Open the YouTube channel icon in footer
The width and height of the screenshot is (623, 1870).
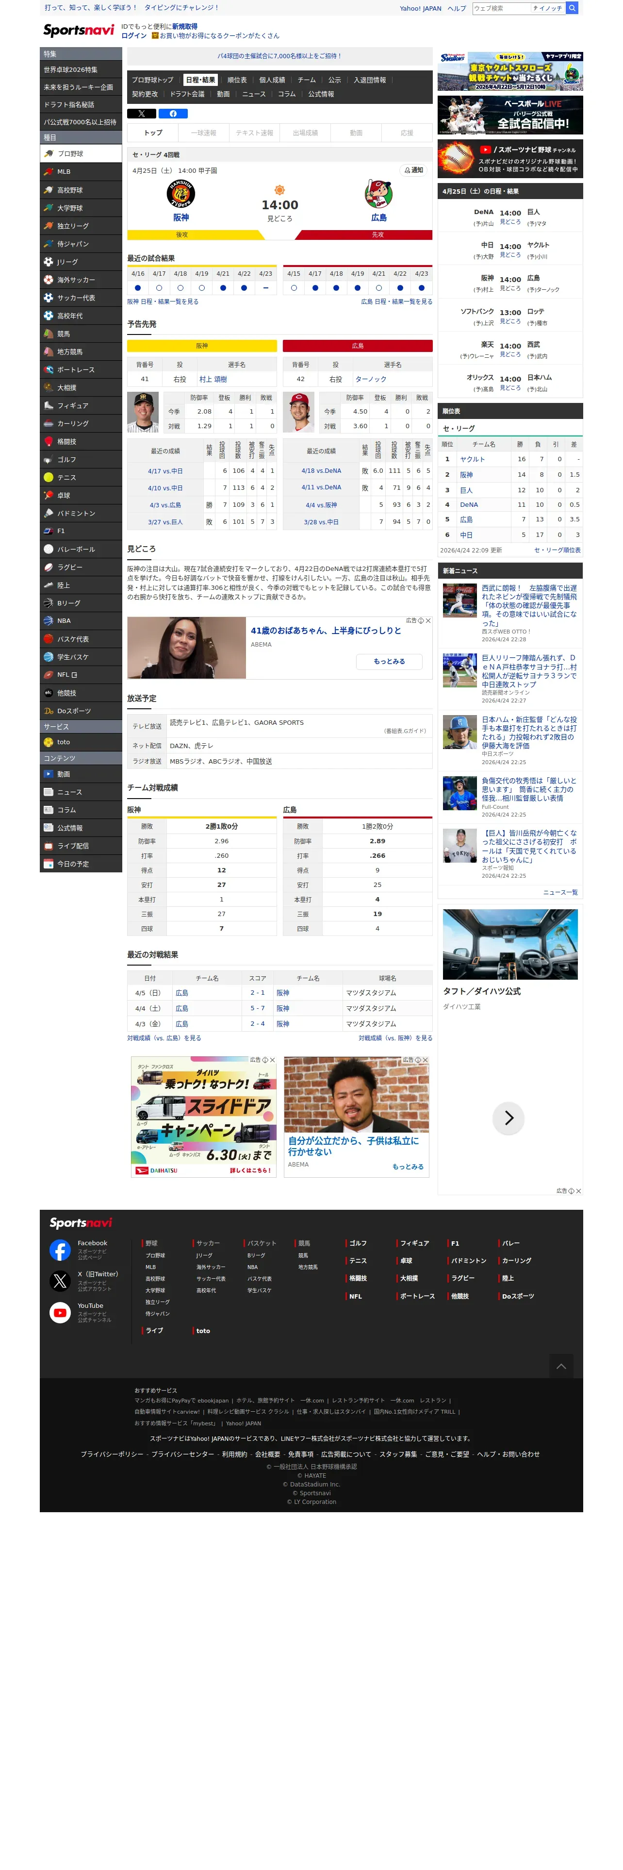tap(60, 1312)
